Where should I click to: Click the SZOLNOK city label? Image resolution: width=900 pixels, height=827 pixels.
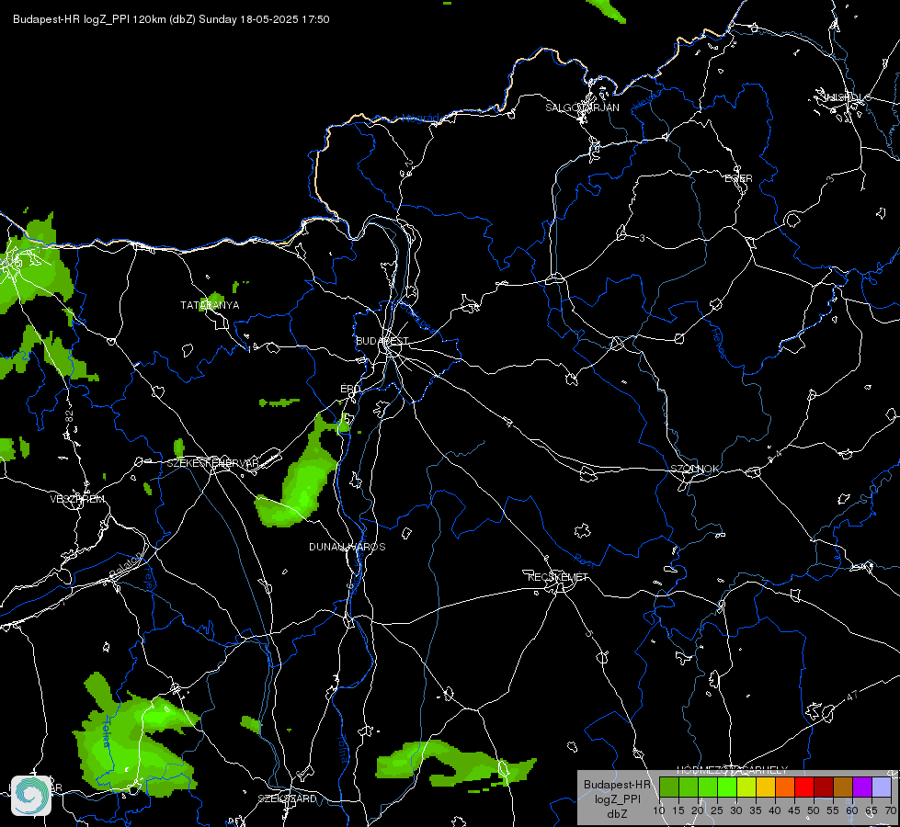(x=695, y=469)
